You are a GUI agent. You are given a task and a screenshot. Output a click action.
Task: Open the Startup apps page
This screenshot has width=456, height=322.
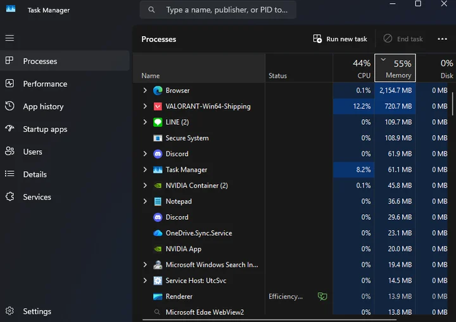coord(65,129)
